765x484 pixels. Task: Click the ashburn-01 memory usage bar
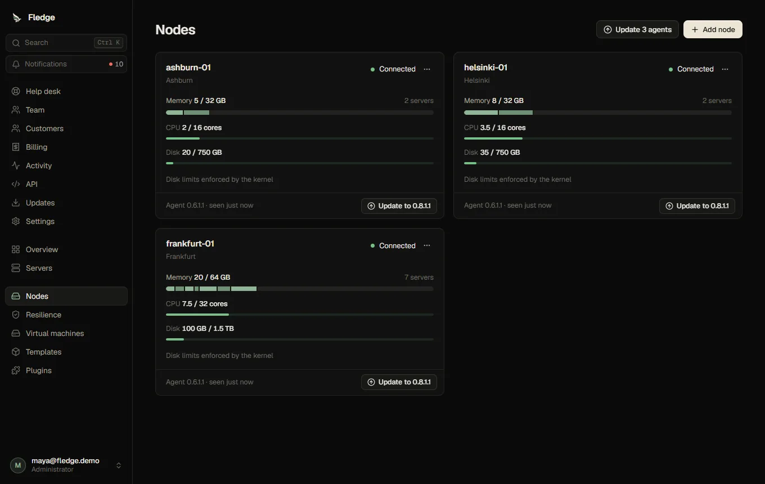click(x=300, y=113)
